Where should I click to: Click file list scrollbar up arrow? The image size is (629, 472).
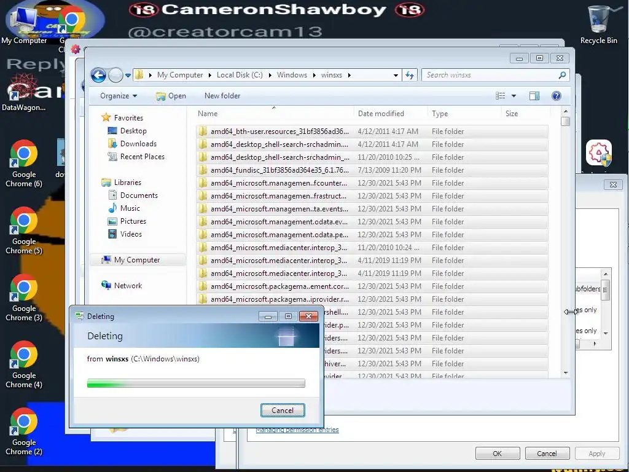566,111
